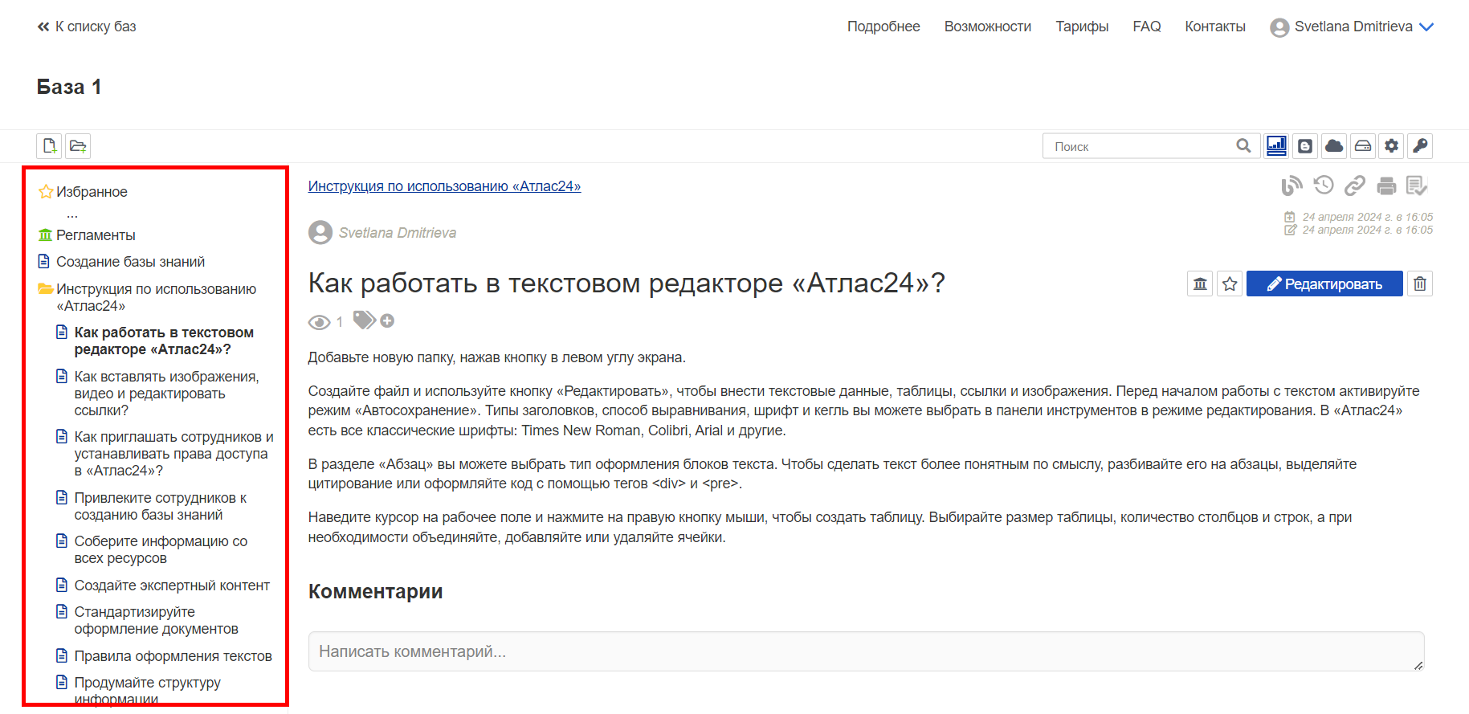Open Правила оформления текстов document
This screenshot has height=714, width=1469.
pyautogui.click(x=173, y=656)
